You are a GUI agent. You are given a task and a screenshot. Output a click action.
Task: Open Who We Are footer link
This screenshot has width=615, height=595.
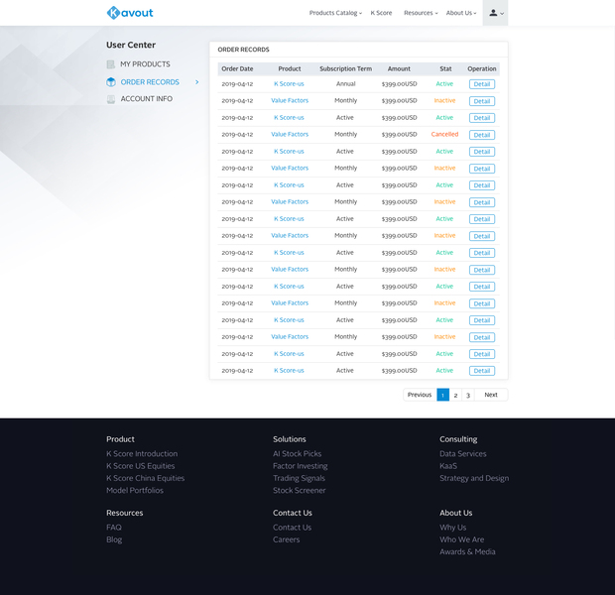[x=462, y=539]
